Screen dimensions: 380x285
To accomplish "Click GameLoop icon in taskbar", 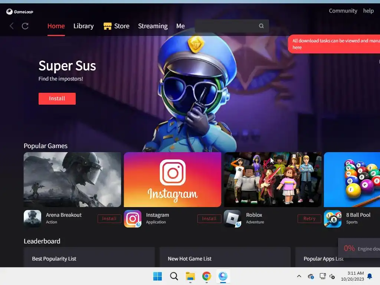I will pos(223,276).
